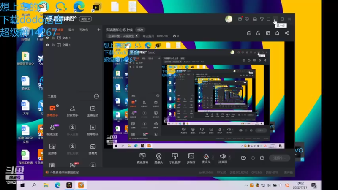Open settings gear beside the 连接中 button

click(x=262, y=158)
